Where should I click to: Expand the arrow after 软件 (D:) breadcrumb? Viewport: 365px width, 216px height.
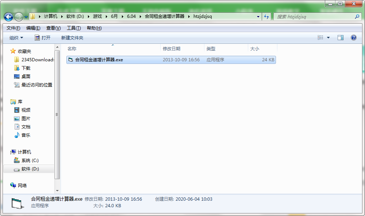tap(88, 16)
